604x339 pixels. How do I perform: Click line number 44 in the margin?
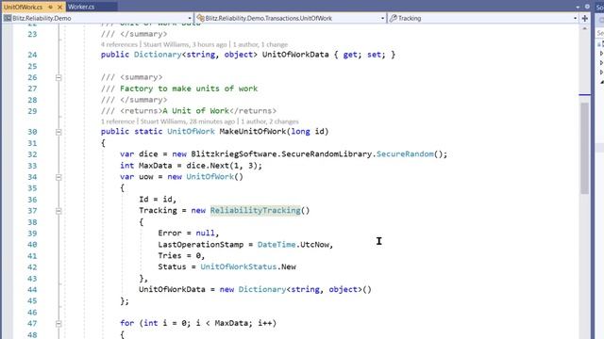(x=32, y=290)
